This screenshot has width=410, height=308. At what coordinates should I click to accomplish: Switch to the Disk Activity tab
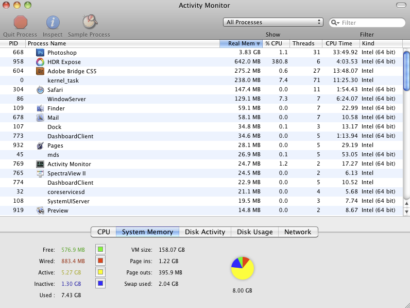pyautogui.click(x=205, y=232)
